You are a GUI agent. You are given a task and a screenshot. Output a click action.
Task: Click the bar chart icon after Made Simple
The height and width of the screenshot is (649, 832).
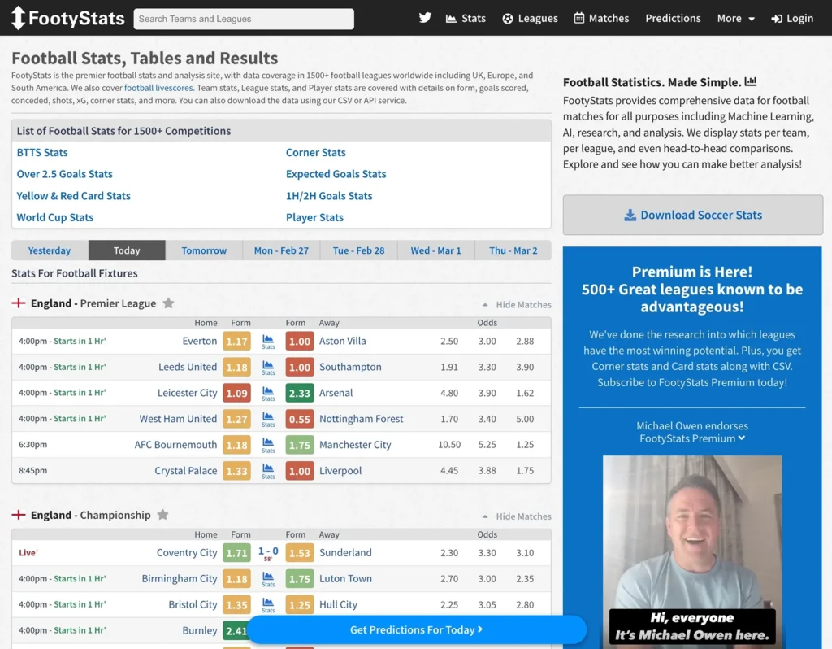tap(750, 82)
